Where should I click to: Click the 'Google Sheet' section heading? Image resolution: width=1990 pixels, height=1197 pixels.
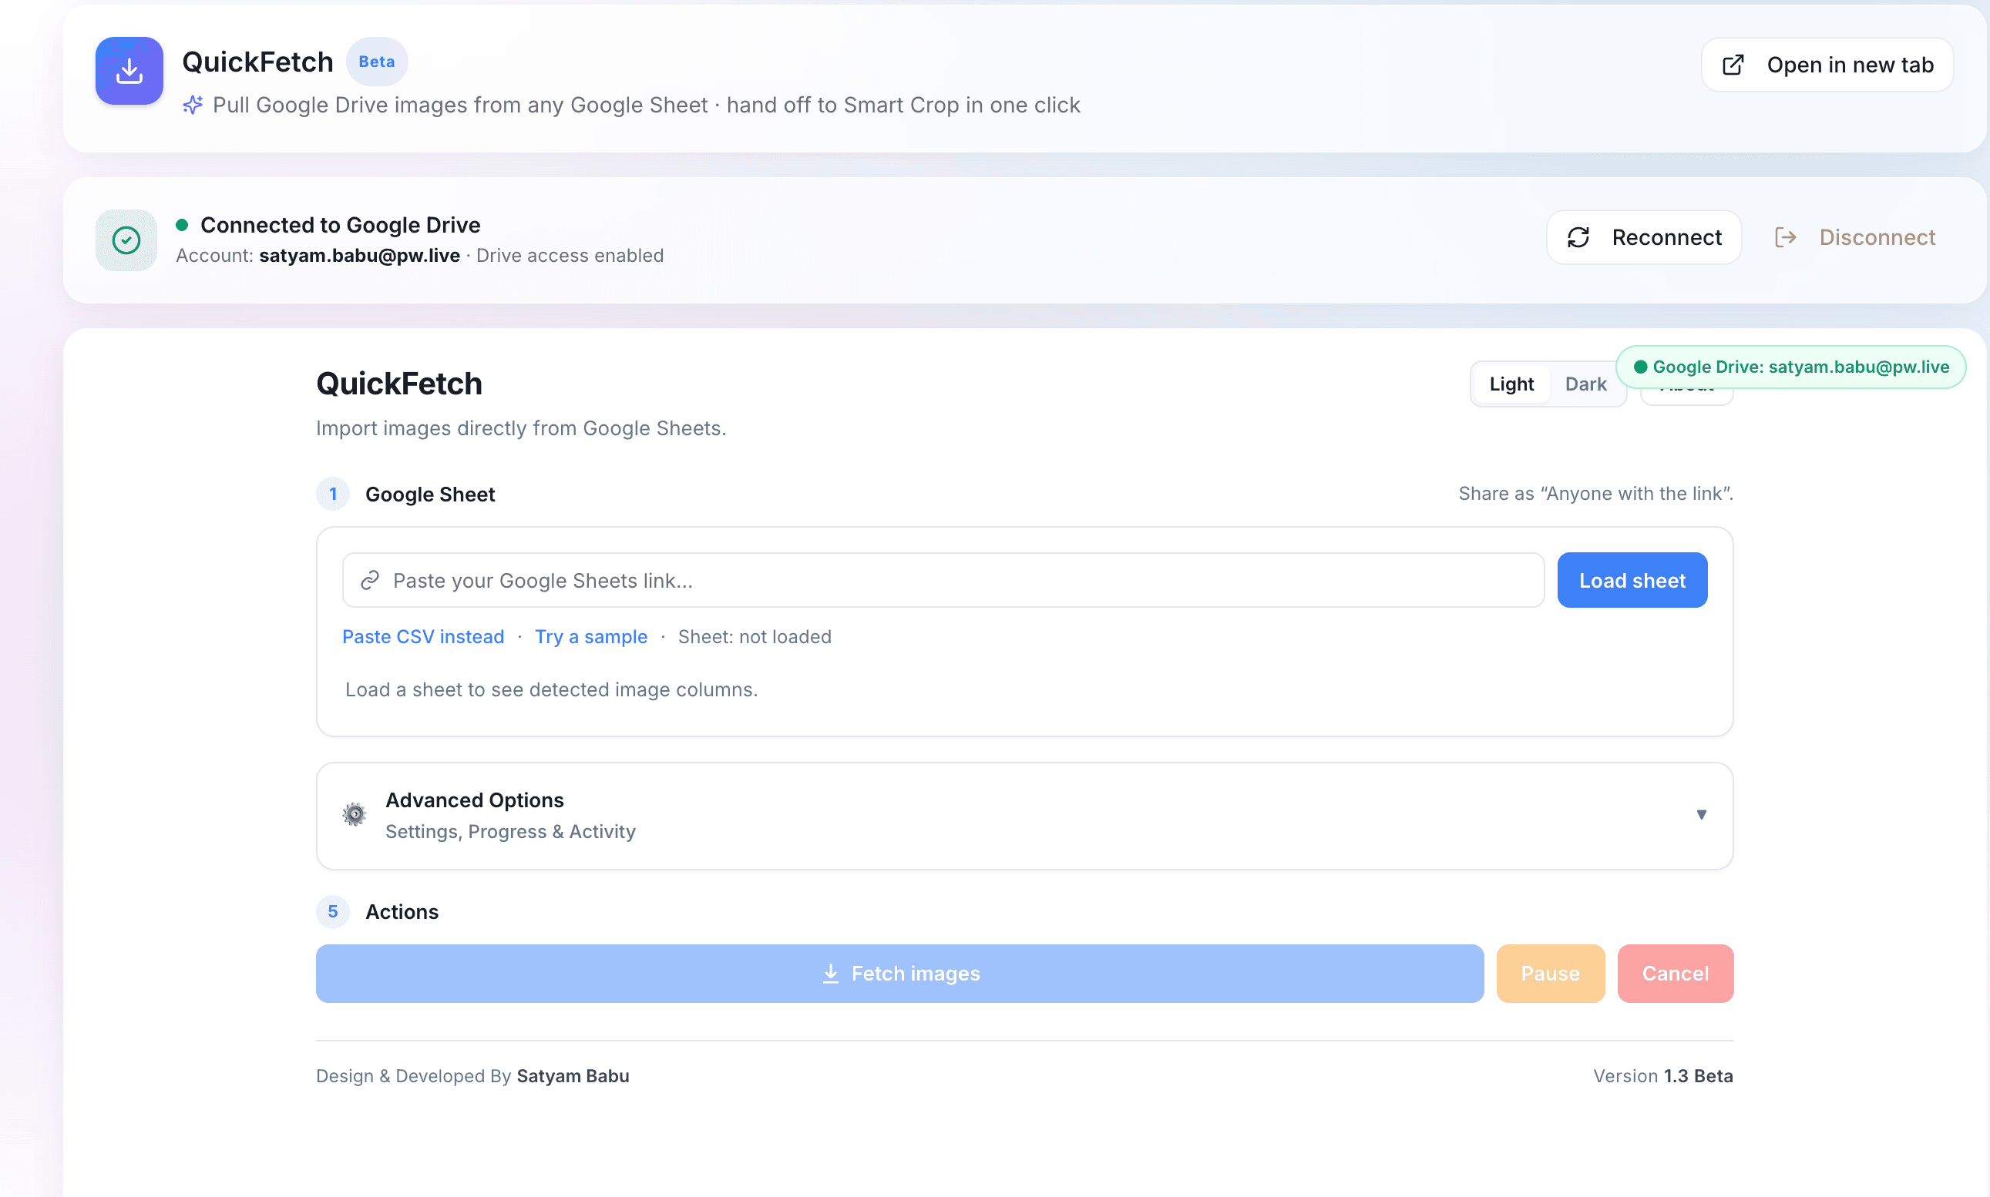tap(430, 495)
